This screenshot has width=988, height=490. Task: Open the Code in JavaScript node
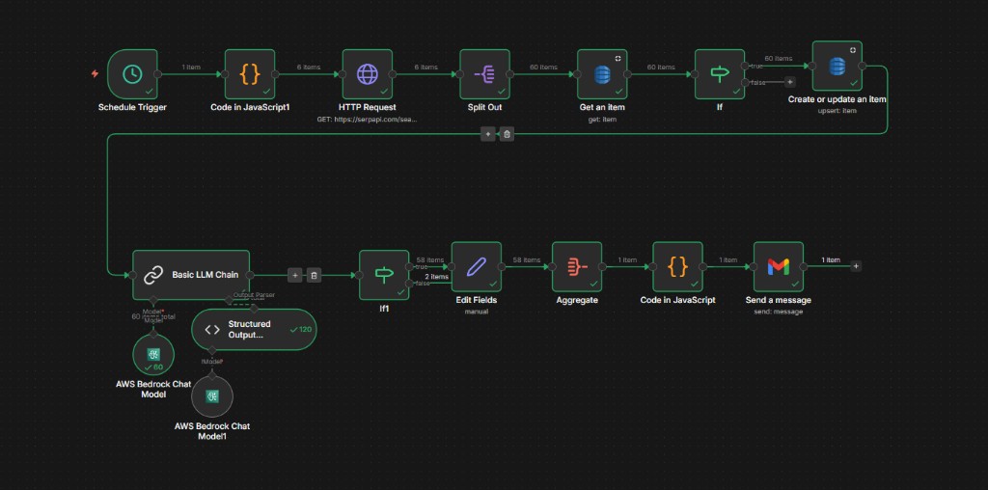click(677, 267)
